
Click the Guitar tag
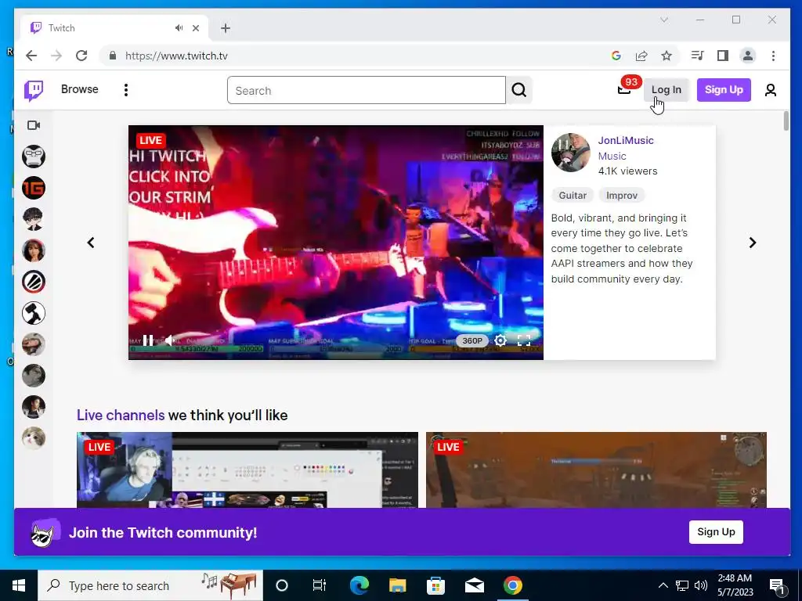pyautogui.click(x=573, y=195)
